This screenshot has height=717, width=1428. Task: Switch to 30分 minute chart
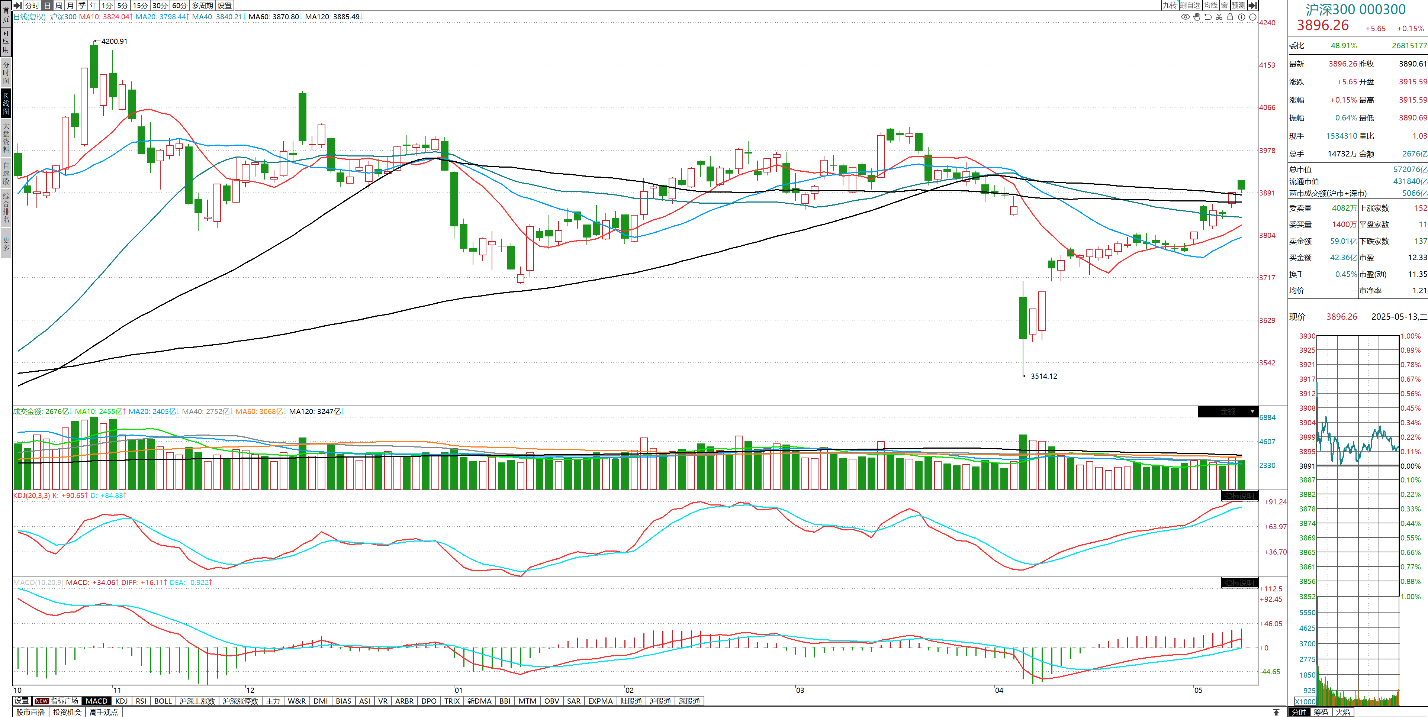pos(160,5)
